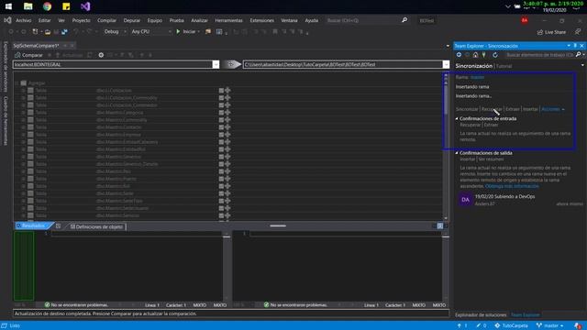The width and height of the screenshot is (587, 330).
Task: Select the SqlSchemaCompare1 document tab
Action: click(37, 46)
